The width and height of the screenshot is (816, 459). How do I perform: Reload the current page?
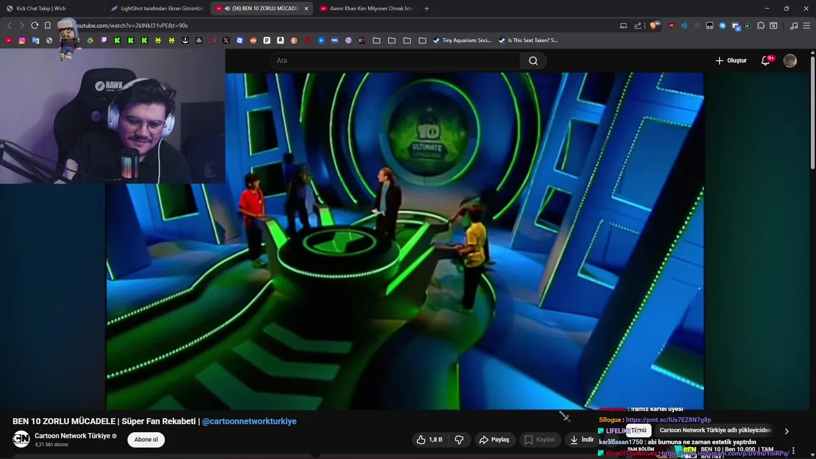tap(34, 25)
